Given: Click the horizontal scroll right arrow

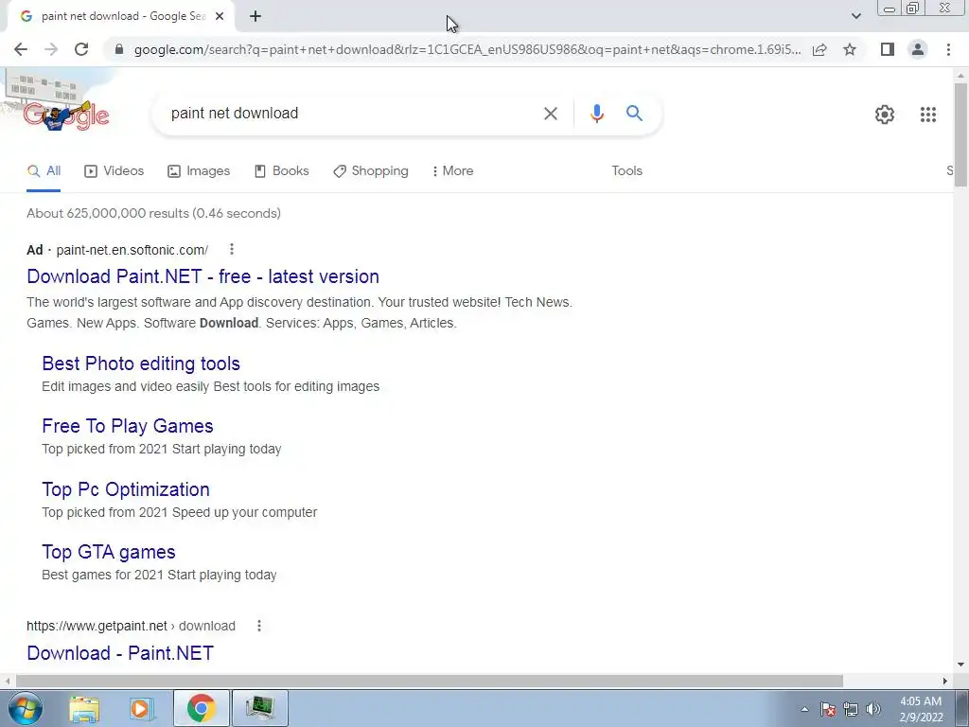Looking at the screenshot, I should coord(945,682).
